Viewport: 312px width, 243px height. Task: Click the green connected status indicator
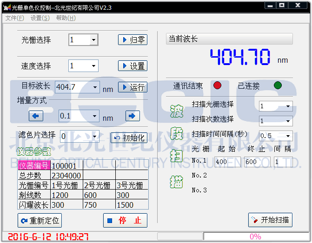pos(278,85)
